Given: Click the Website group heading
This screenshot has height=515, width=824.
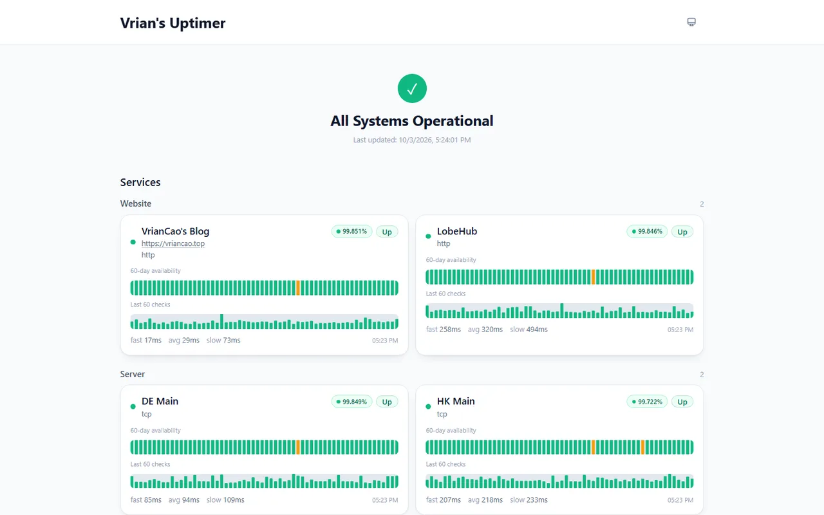Looking at the screenshot, I should (x=136, y=203).
